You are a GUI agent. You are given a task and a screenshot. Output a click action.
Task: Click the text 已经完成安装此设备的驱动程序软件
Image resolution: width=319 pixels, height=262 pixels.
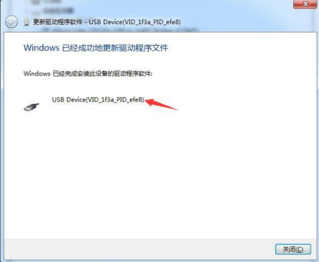(x=102, y=73)
